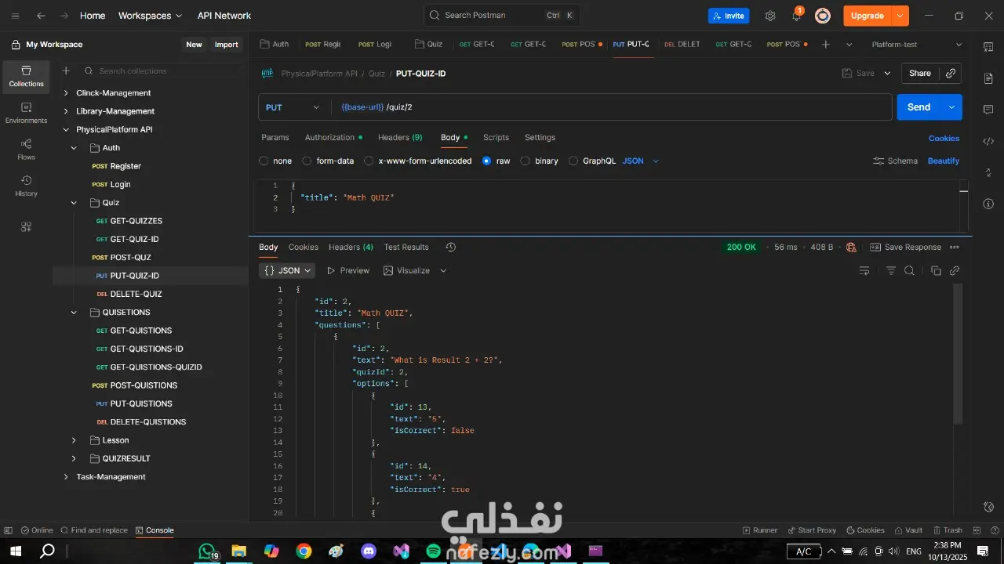
Task: Open the filter response icon
Action: [x=891, y=270]
